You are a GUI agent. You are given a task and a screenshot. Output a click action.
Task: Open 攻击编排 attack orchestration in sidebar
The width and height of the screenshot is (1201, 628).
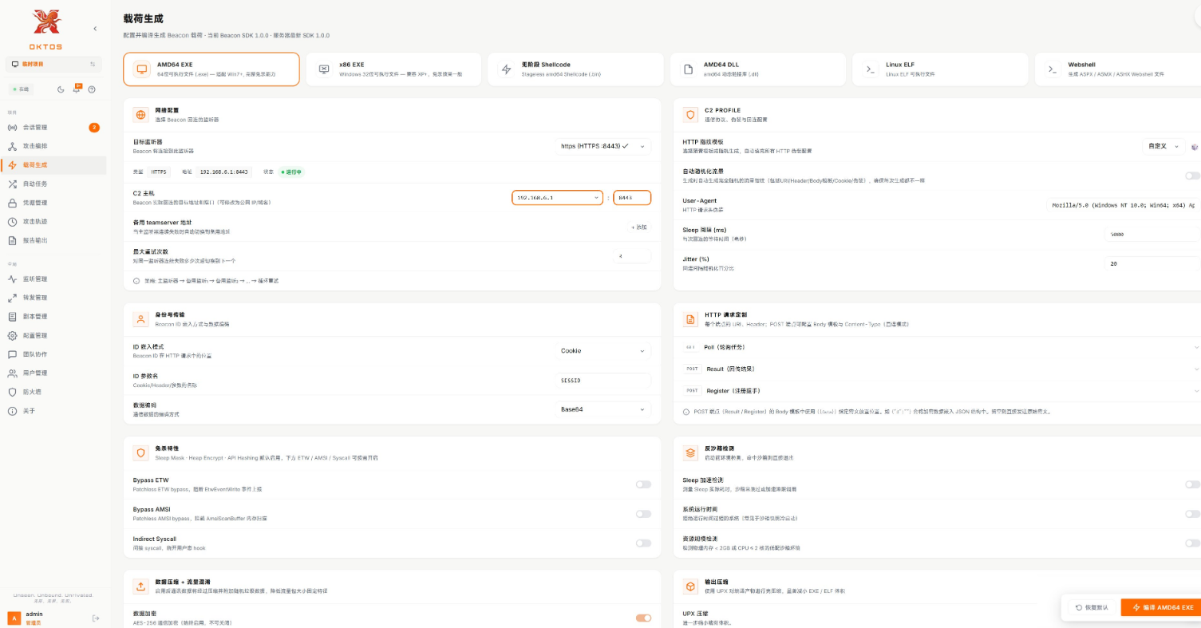coord(53,146)
